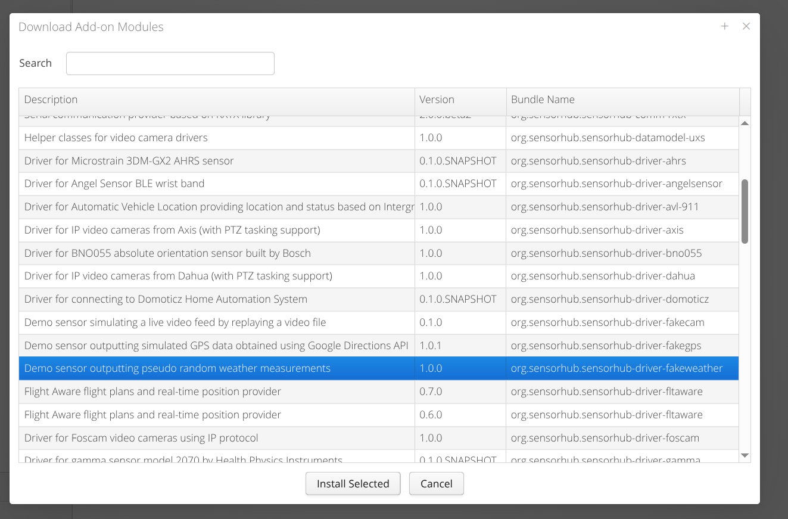Pick the Domoticz Home Automation driver row
This screenshot has width=788, height=519.
tap(217, 299)
